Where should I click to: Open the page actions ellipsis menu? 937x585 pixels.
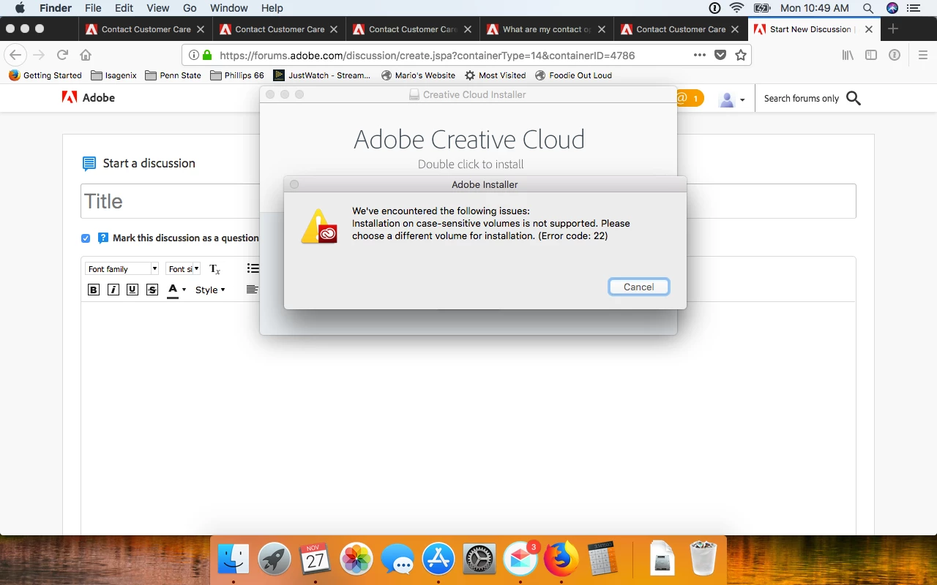[x=700, y=55]
